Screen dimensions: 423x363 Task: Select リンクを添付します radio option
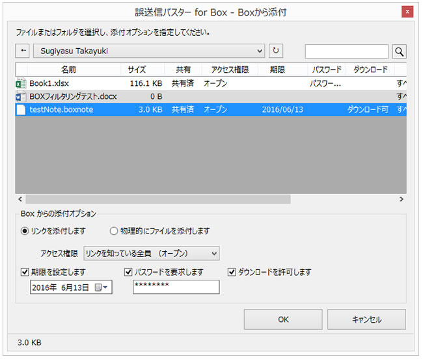(25, 231)
